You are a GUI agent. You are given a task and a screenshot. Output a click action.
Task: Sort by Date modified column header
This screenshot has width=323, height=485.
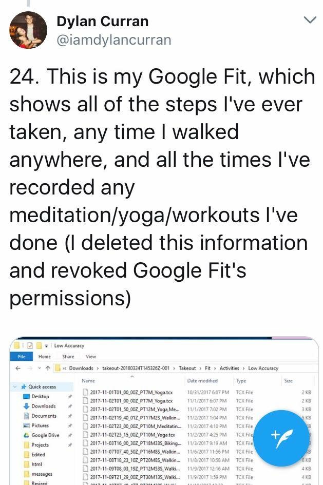(202, 381)
